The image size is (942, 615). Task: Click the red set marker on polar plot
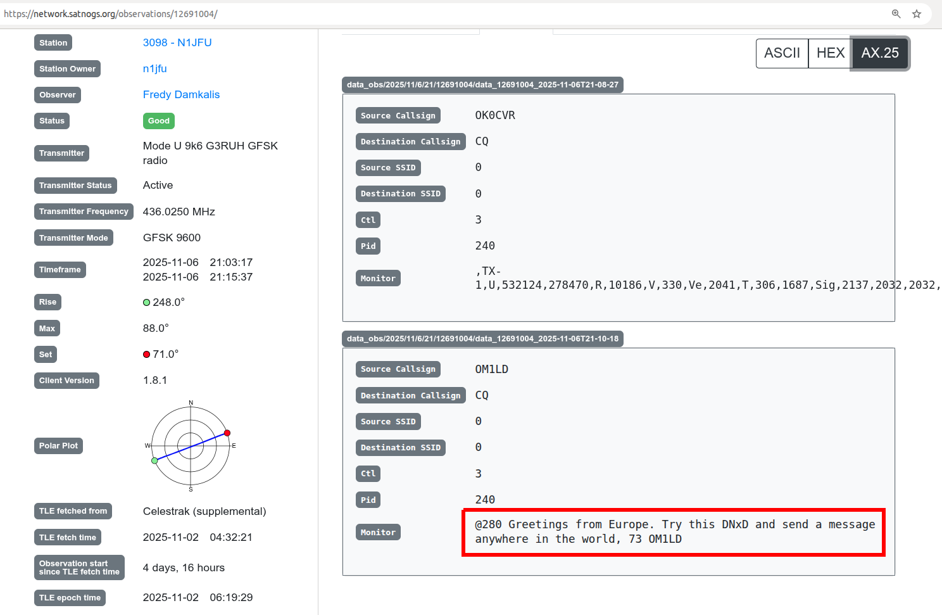click(x=227, y=433)
